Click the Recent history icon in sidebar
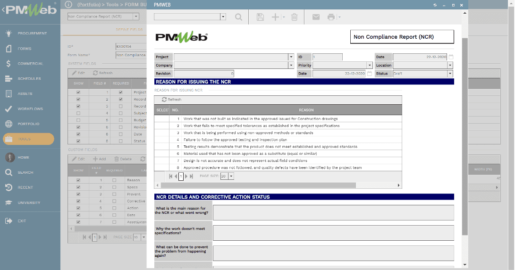Viewport: 515px width, 270px height. click(x=9, y=187)
